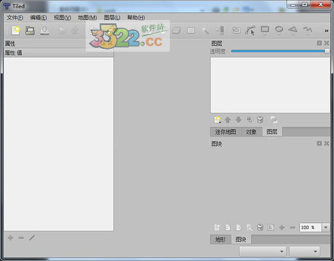Image resolution: width=334 pixels, height=261 pixels.
Task: Expand the toolbar overflow chevron
Action: pyautogui.click(x=326, y=31)
